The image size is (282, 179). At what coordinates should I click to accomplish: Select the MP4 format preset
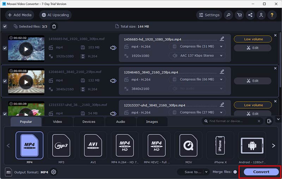pos(30,146)
